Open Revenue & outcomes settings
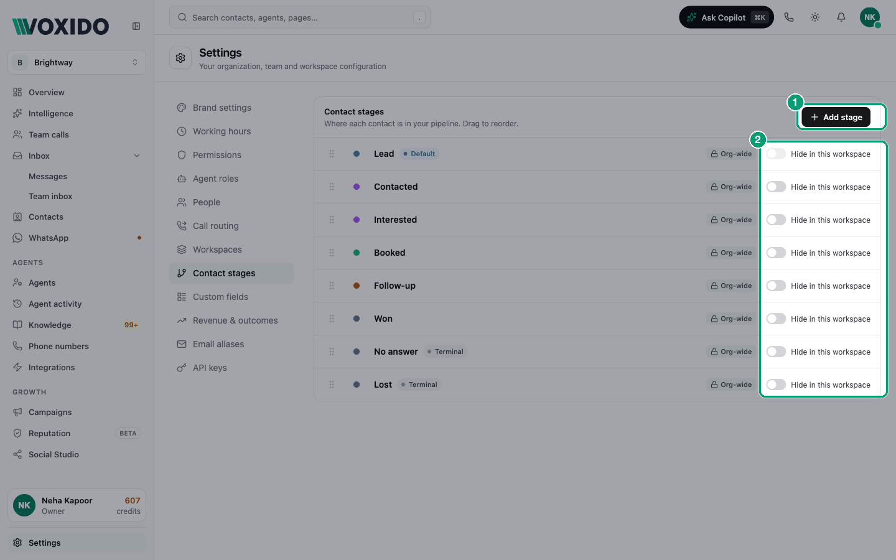Viewport: 896px width, 560px height. click(x=231, y=320)
